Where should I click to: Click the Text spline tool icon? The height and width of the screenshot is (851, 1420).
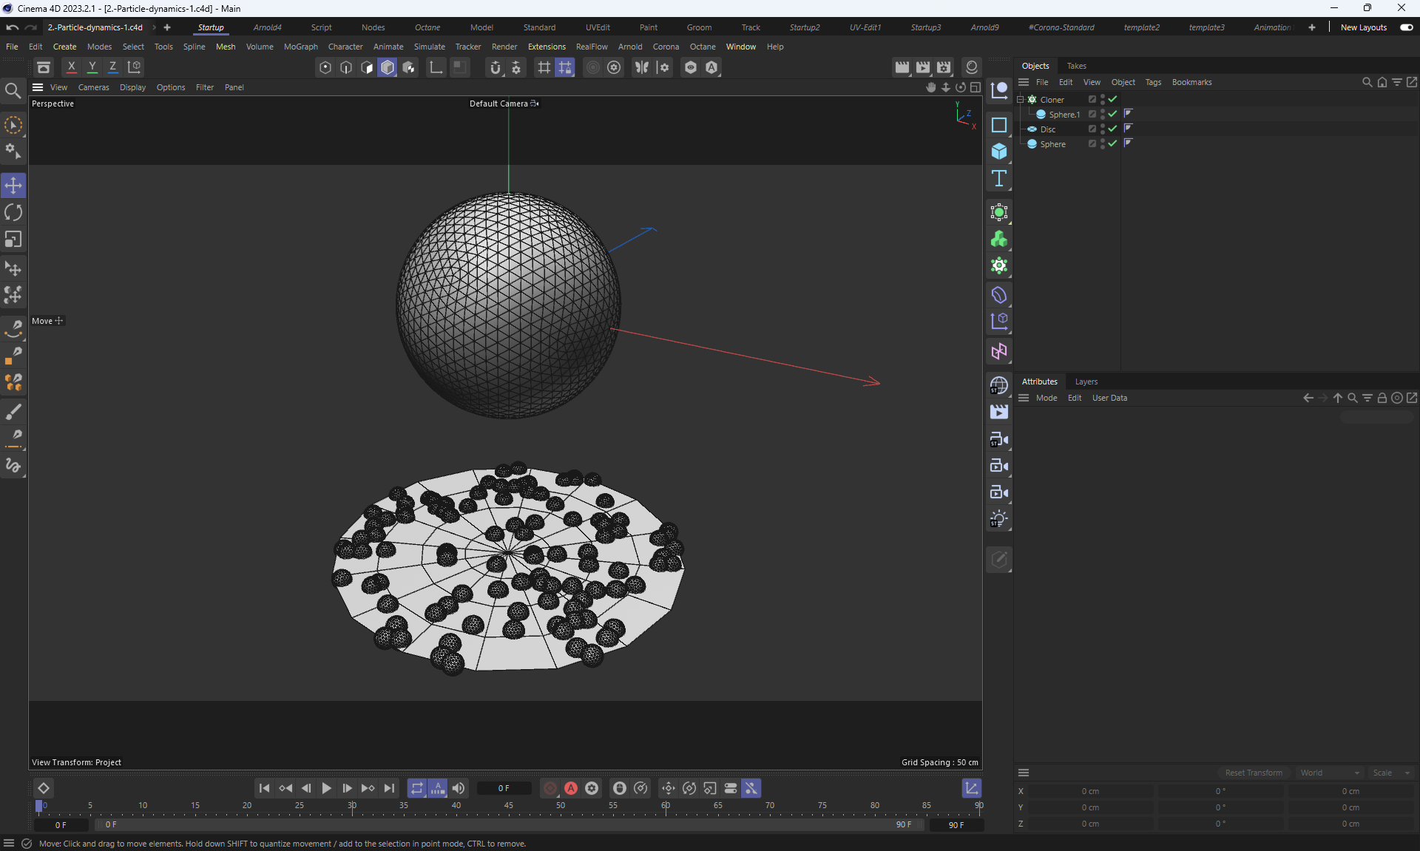[999, 178]
